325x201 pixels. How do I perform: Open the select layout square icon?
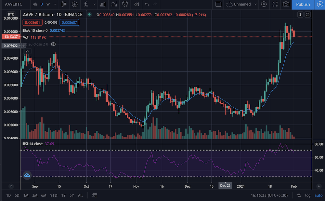(218, 4)
